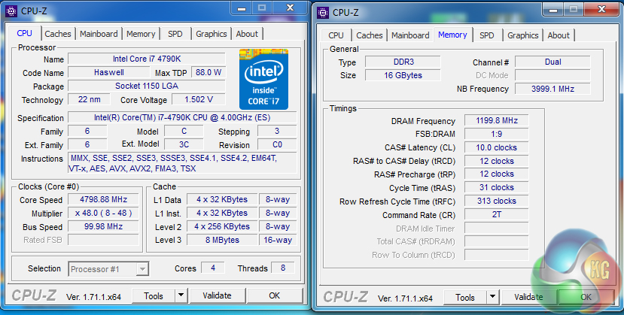The width and height of the screenshot is (624, 315).
Task: Open the Caches tab in left CPU-Z window
Action: (58, 34)
